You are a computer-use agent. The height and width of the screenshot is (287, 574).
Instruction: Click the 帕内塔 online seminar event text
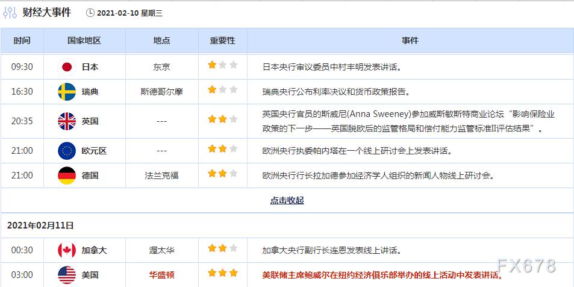click(357, 151)
